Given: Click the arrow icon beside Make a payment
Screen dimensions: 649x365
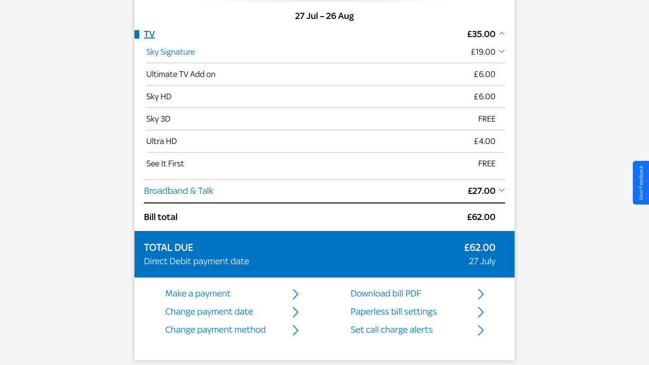Looking at the screenshot, I should coord(296,294).
